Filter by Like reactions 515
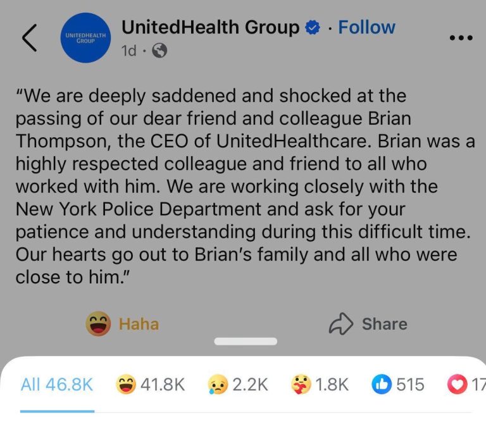 [x=398, y=385]
